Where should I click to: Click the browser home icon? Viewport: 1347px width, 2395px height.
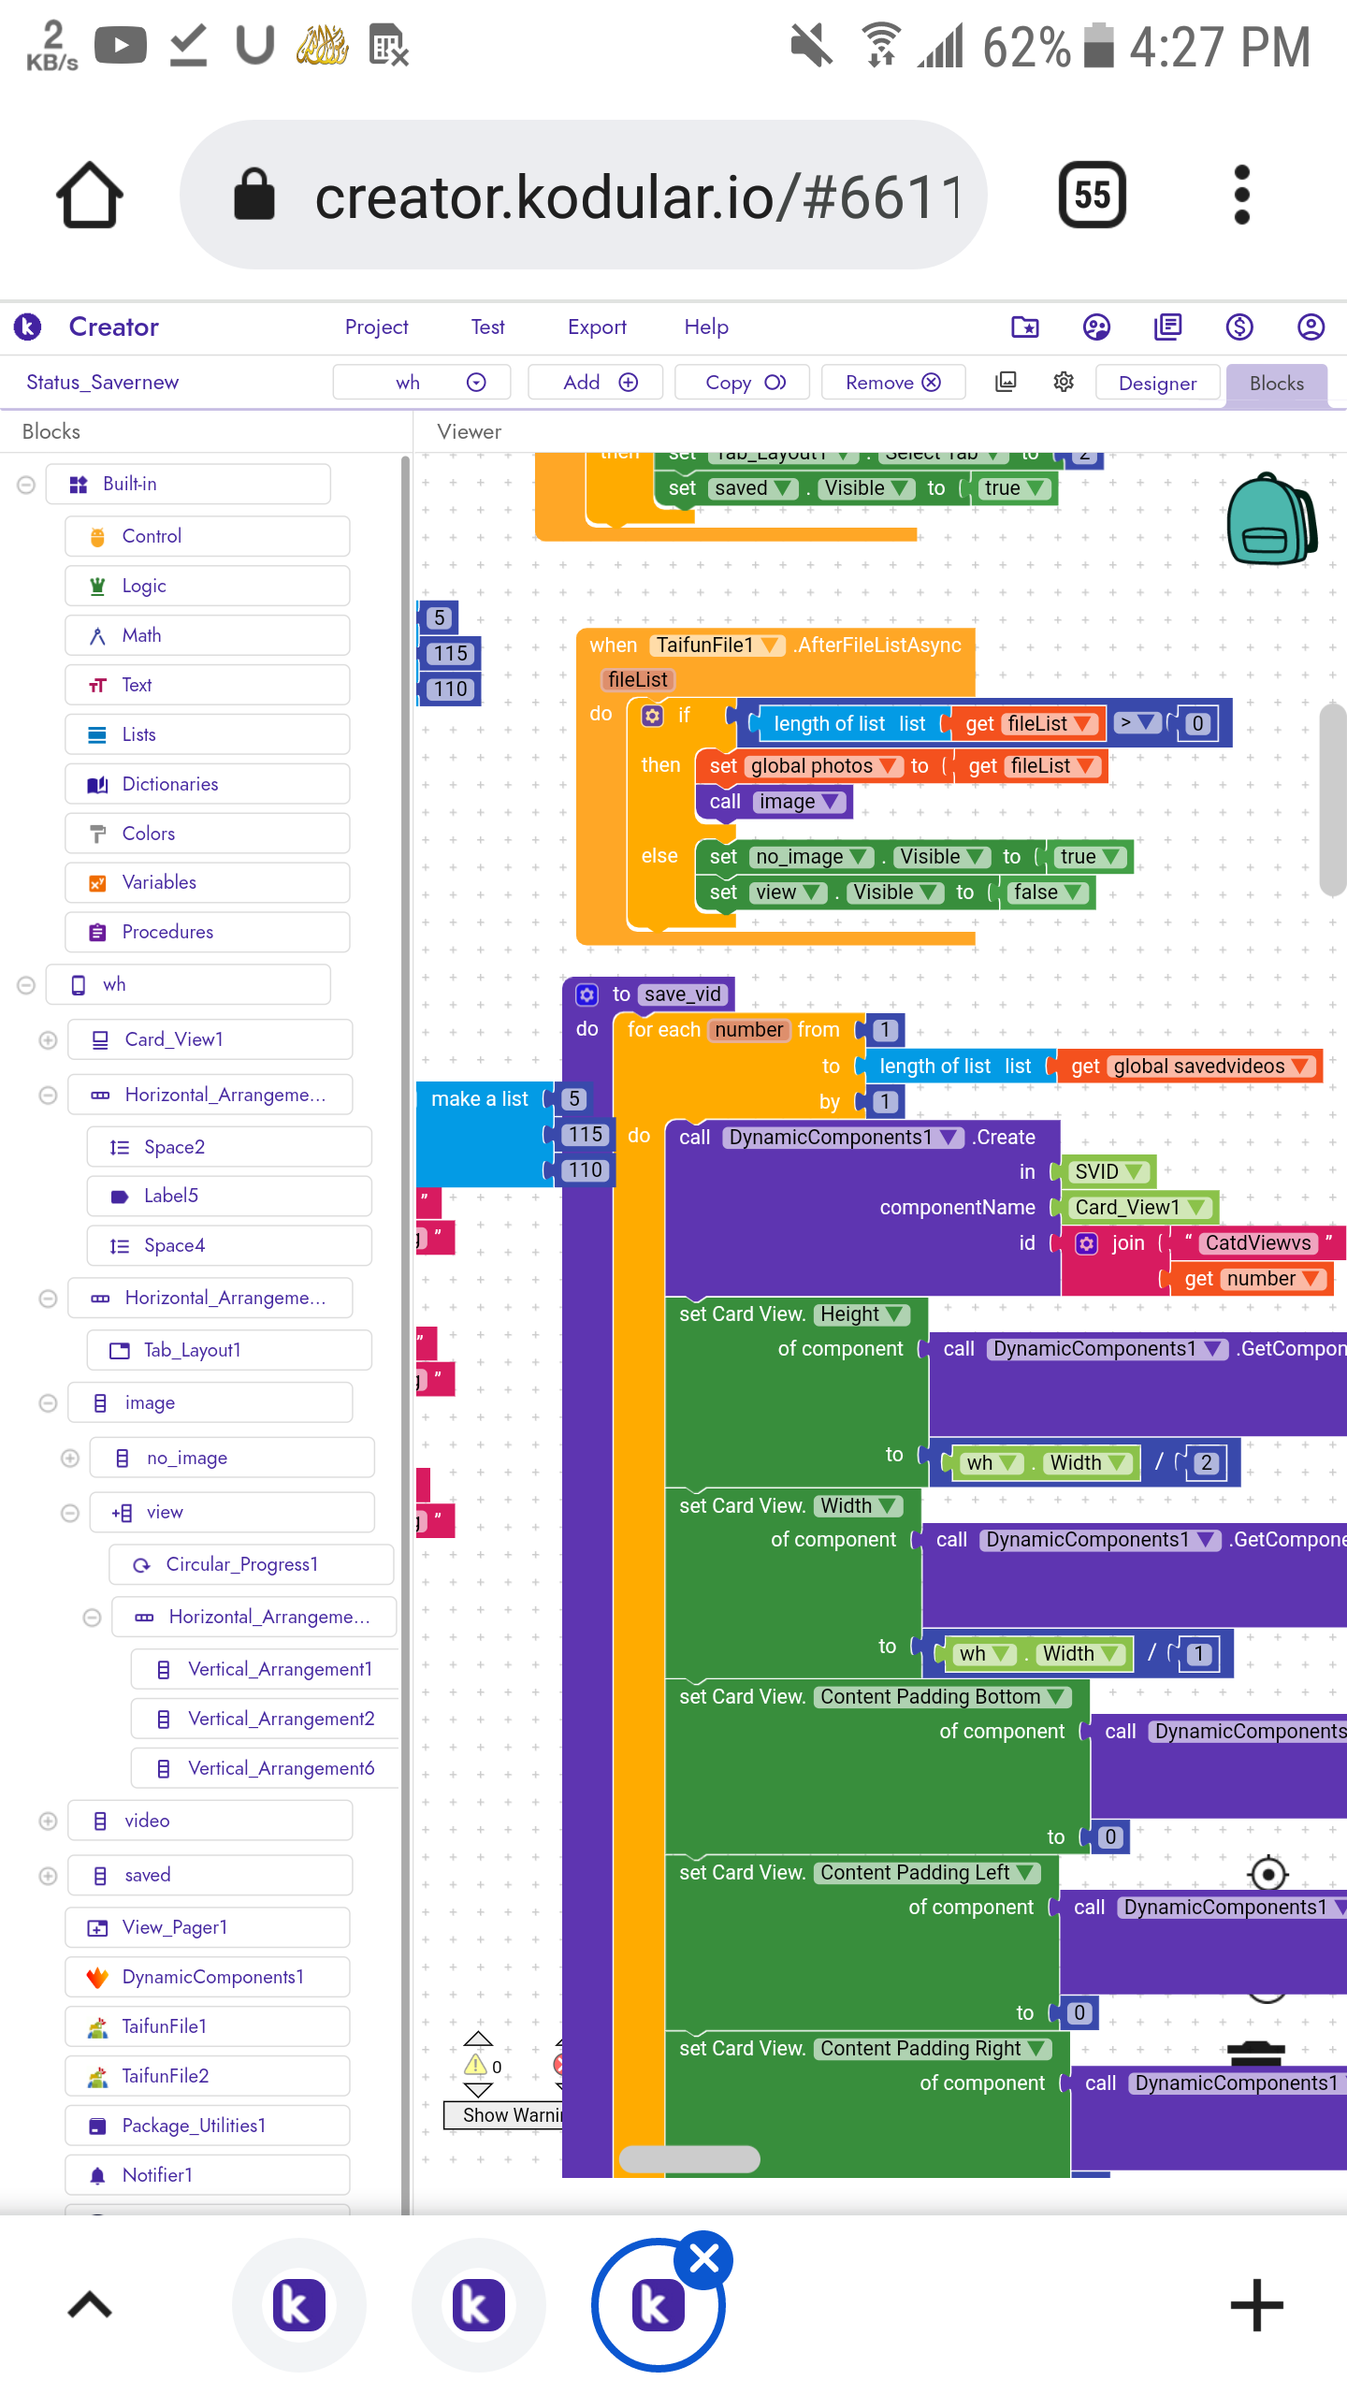pos(90,195)
